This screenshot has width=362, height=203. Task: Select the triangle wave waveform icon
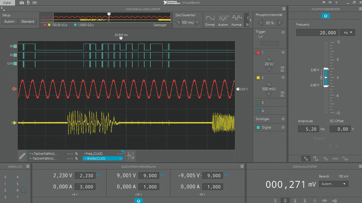(326, 159)
